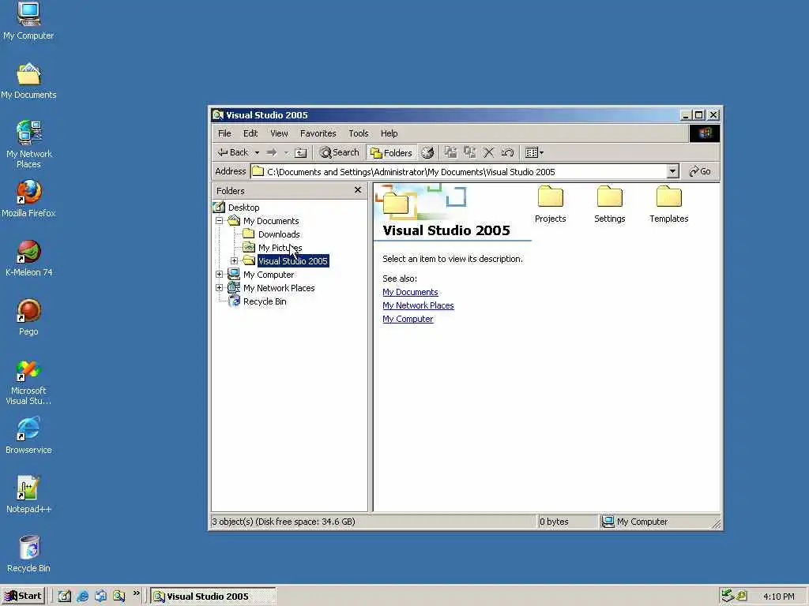Go back using the Back button
This screenshot has height=606, width=809.
pos(233,152)
